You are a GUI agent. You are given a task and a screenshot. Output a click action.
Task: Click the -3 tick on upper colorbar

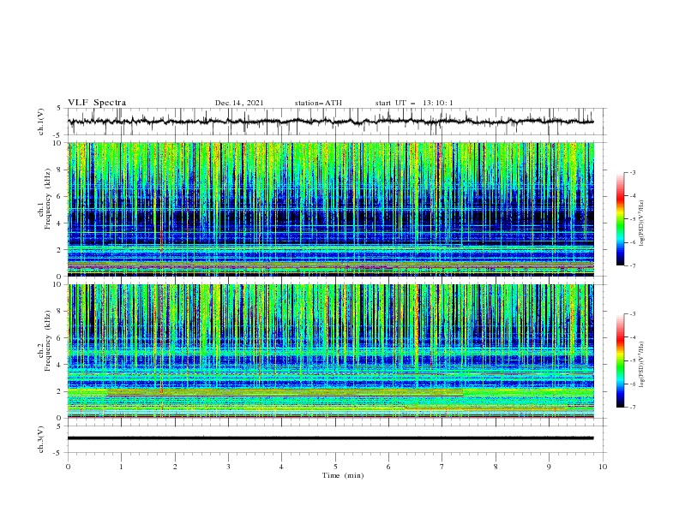pos(632,172)
